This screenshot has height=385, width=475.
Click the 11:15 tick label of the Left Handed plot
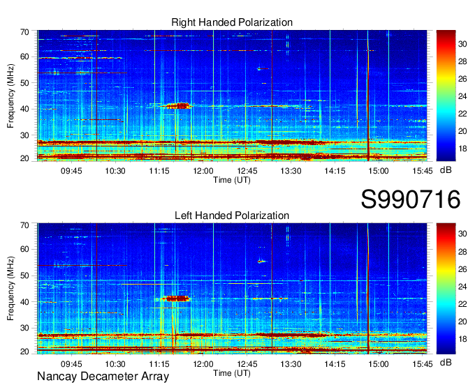pyautogui.click(x=159, y=364)
